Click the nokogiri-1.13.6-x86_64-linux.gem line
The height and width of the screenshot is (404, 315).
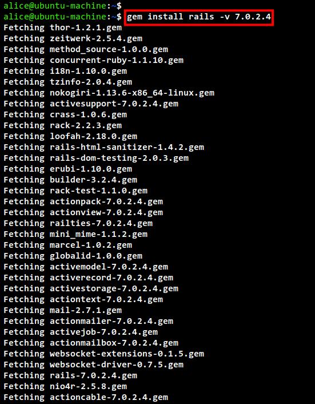tap(109, 93)
